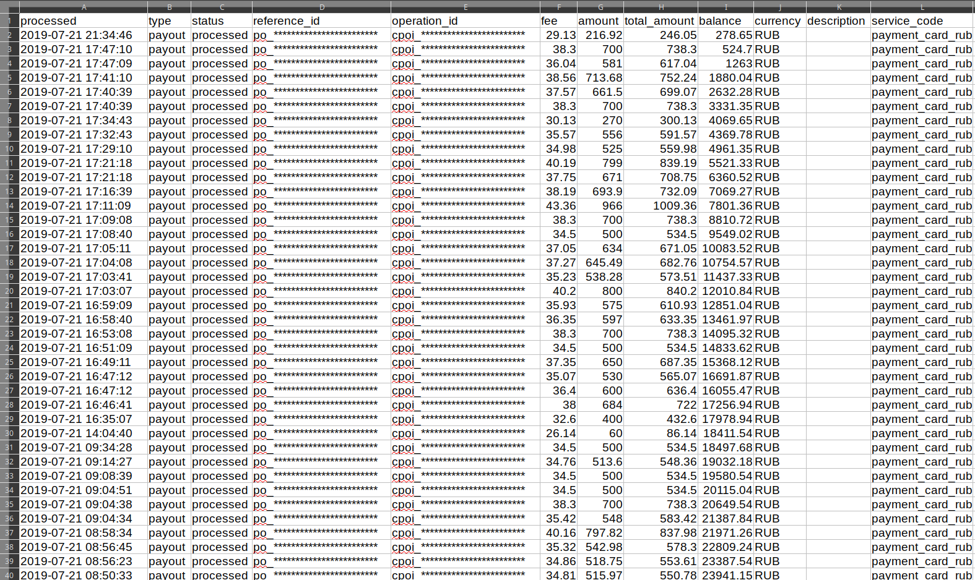Select amount cell 216.92
Viewport: 975px width, 580px height.
tap(600, 35)
